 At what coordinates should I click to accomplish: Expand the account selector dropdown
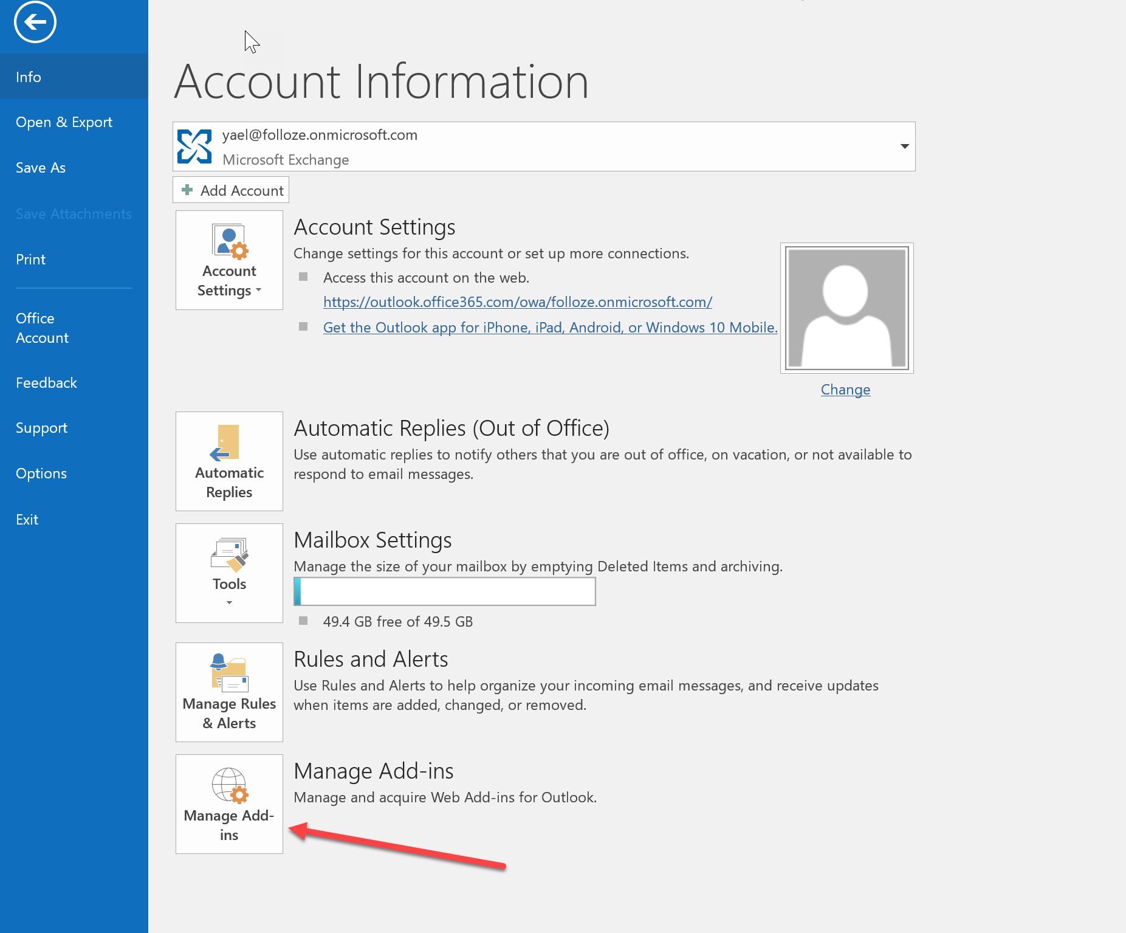point(904,146)
